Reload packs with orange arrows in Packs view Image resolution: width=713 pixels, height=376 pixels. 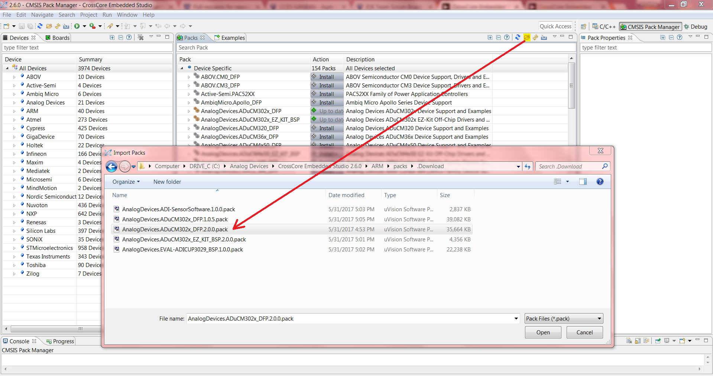(x=535, y=37)
